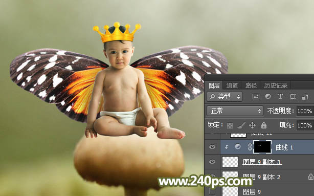This screenshot has height=196, width=314.
Task: Hide the 曲线 1 layer via eye
Action: 212,147
